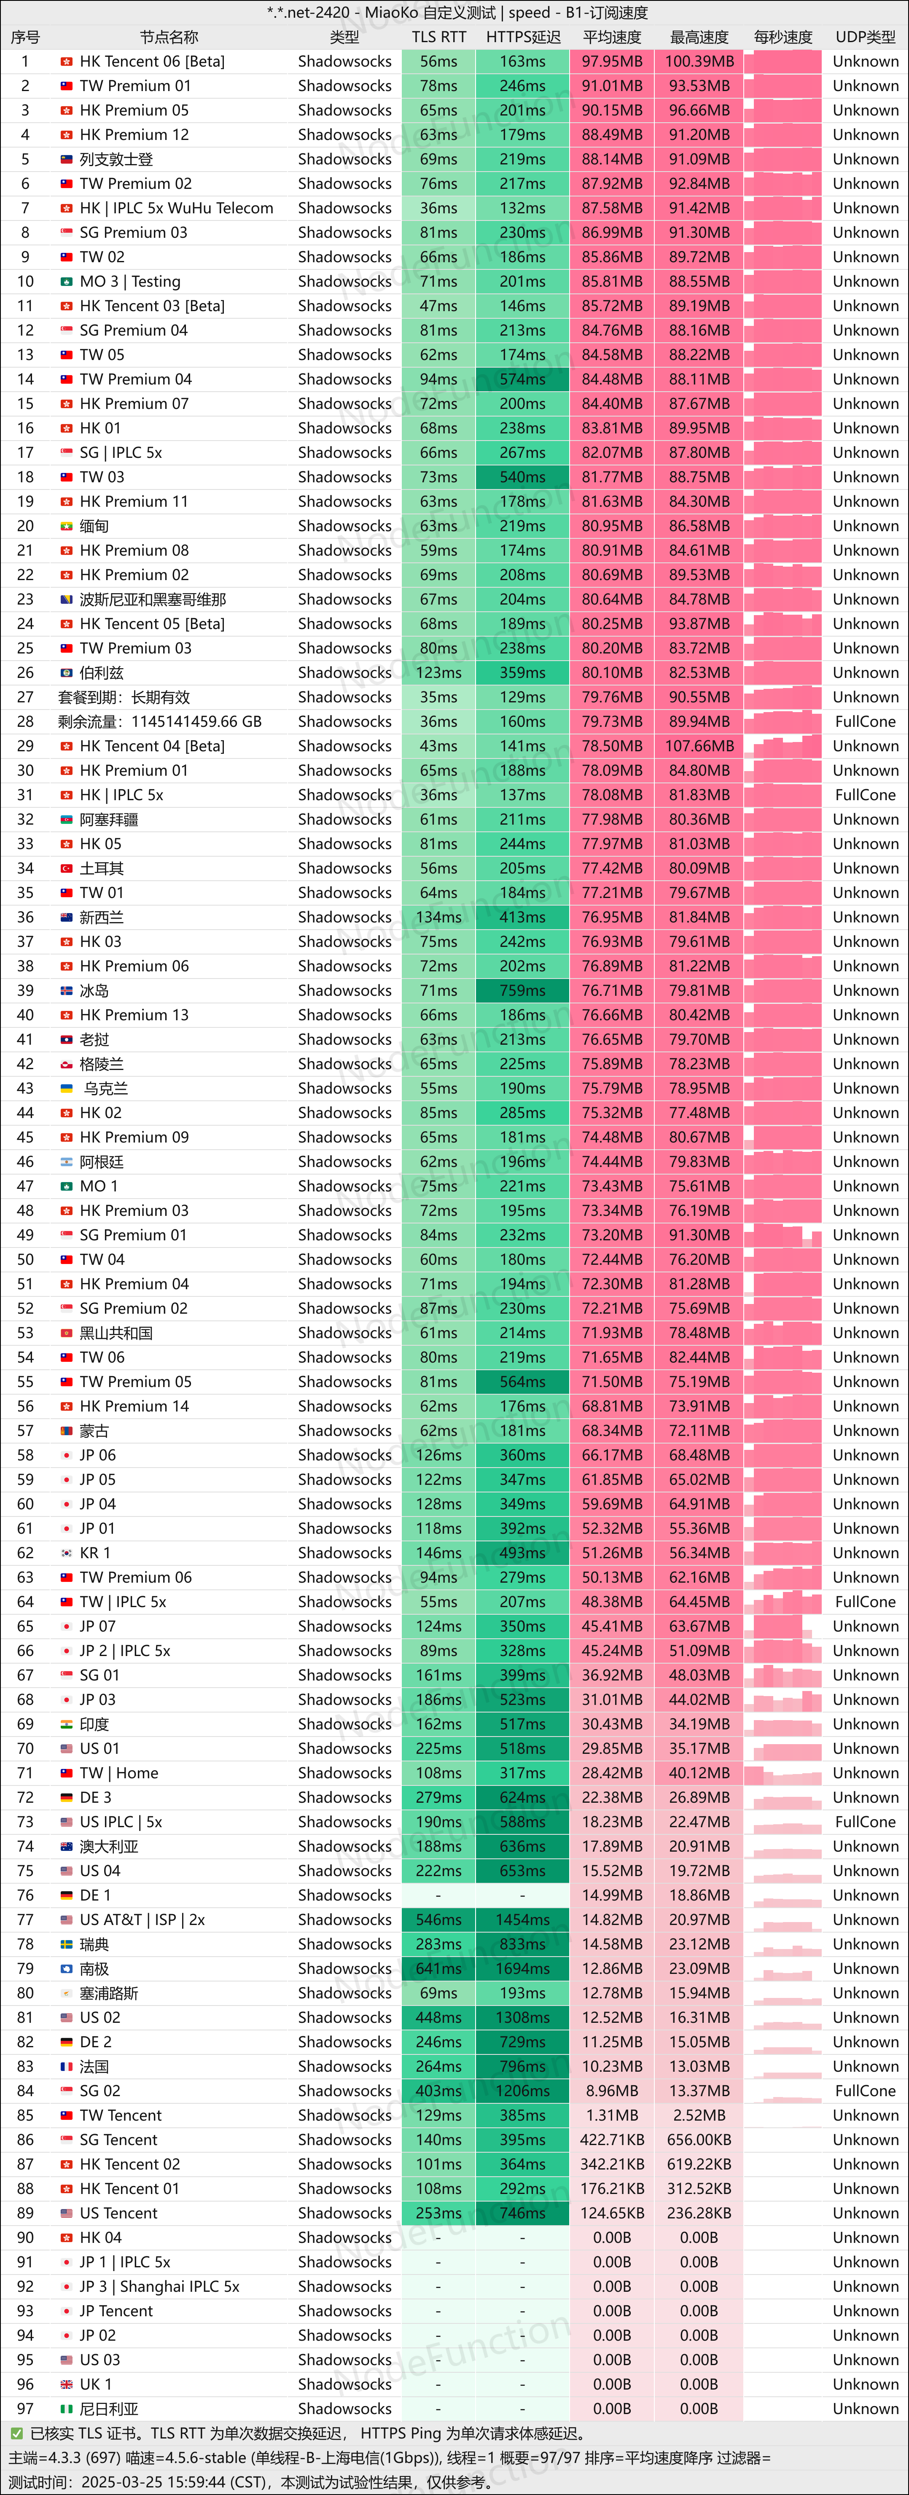The image size is (909, 2495).
Task: Click the Belize flag beside 伯利兹
Action: (x=67, y=673)
